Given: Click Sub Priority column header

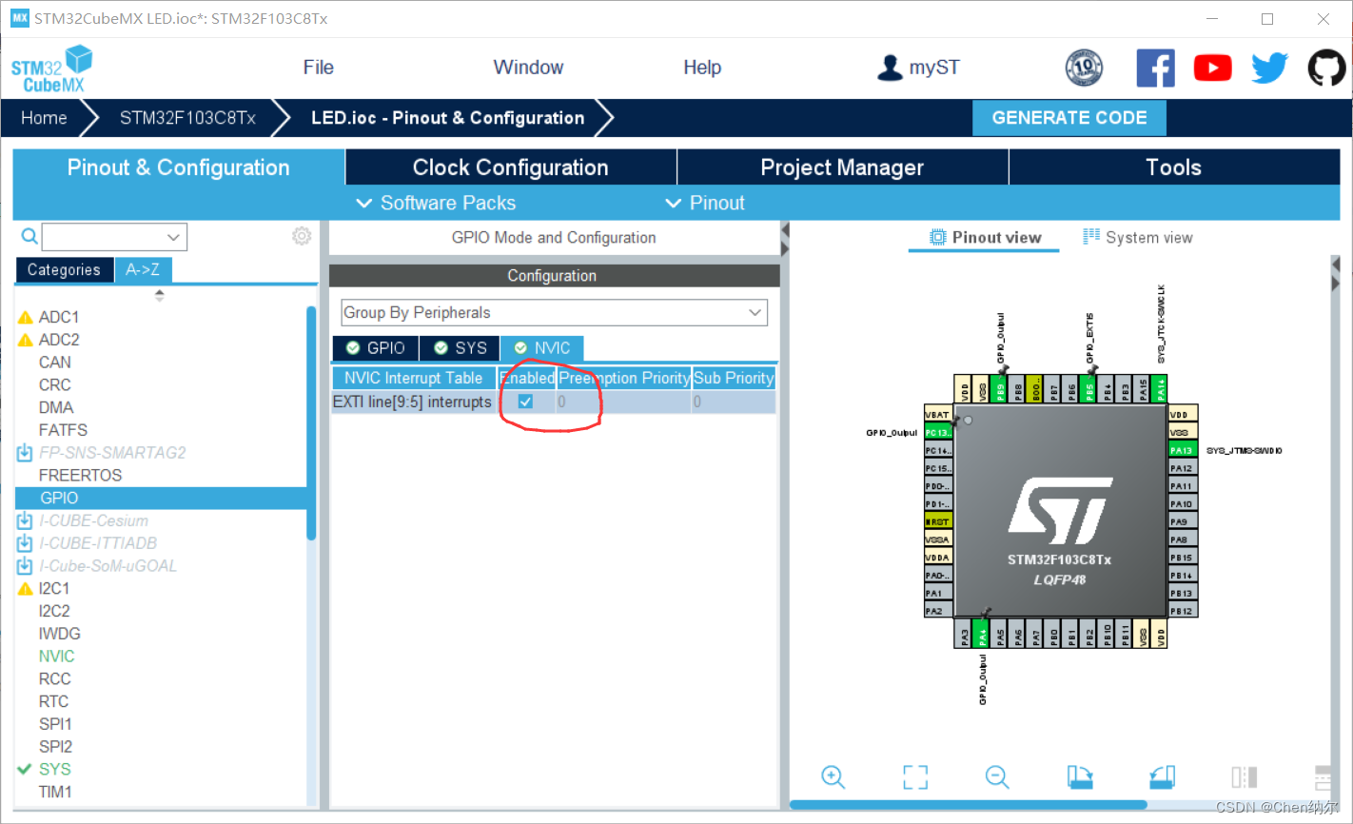Looking at the screenshot, I should tap(734, 378).
